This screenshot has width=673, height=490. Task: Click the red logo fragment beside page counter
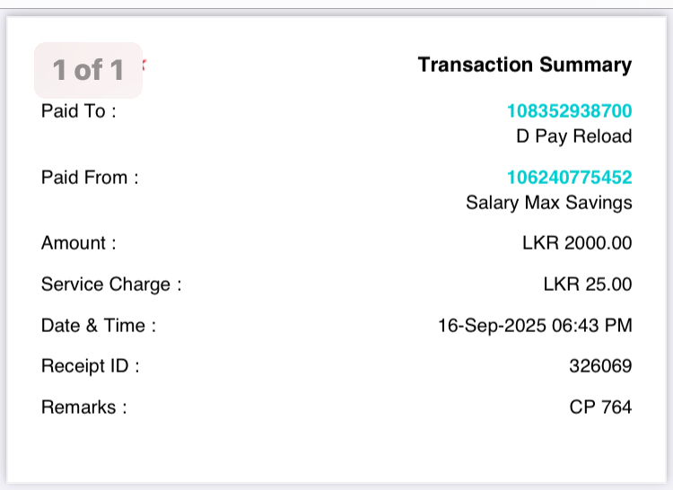(x=144, y=65)
